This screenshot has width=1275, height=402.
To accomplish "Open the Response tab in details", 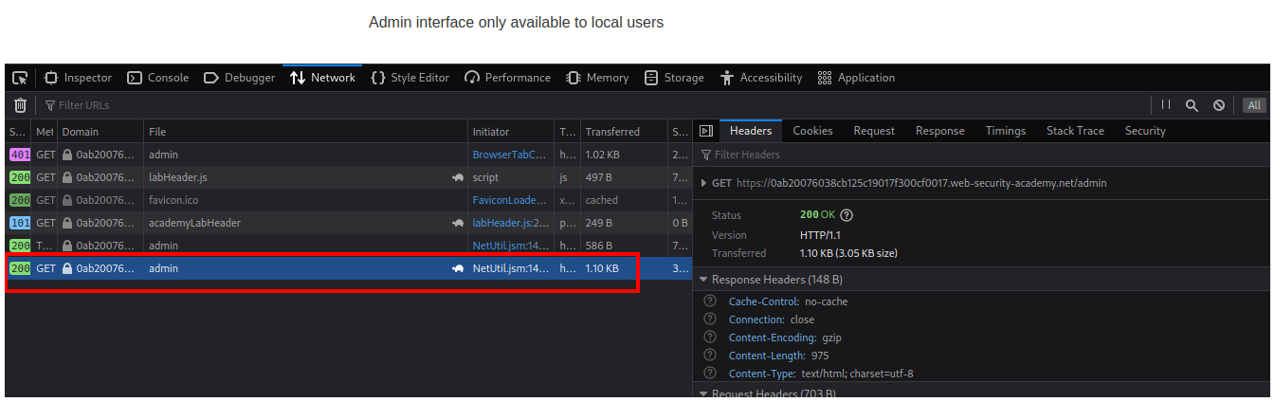I will (939, 131).
